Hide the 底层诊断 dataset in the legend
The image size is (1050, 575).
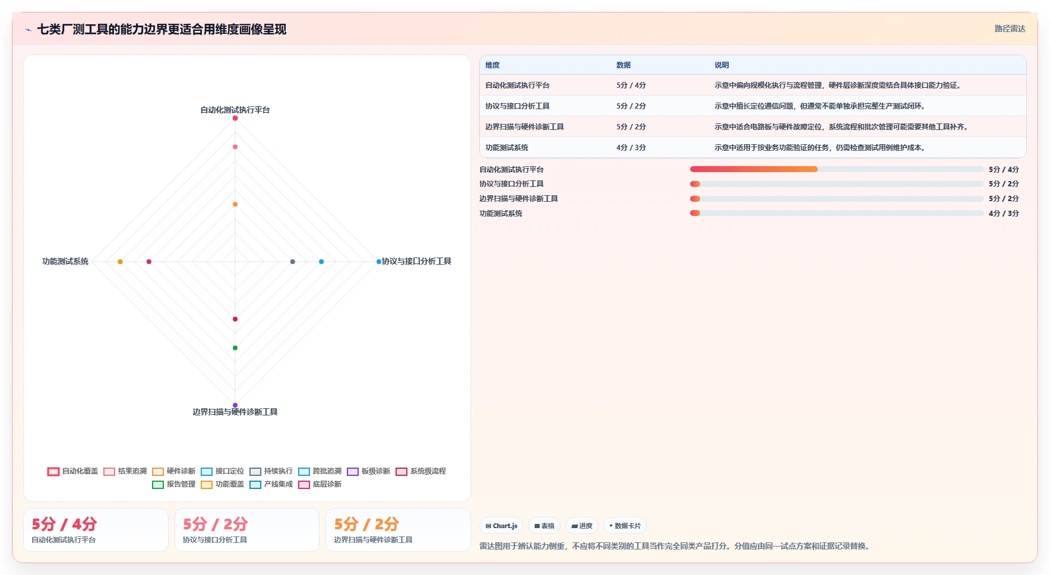tap(320, 484)
